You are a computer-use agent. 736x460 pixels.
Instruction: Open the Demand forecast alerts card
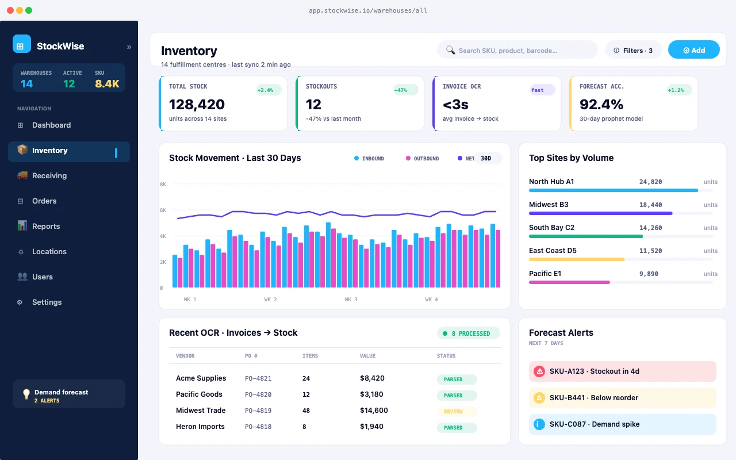[69, 394]
